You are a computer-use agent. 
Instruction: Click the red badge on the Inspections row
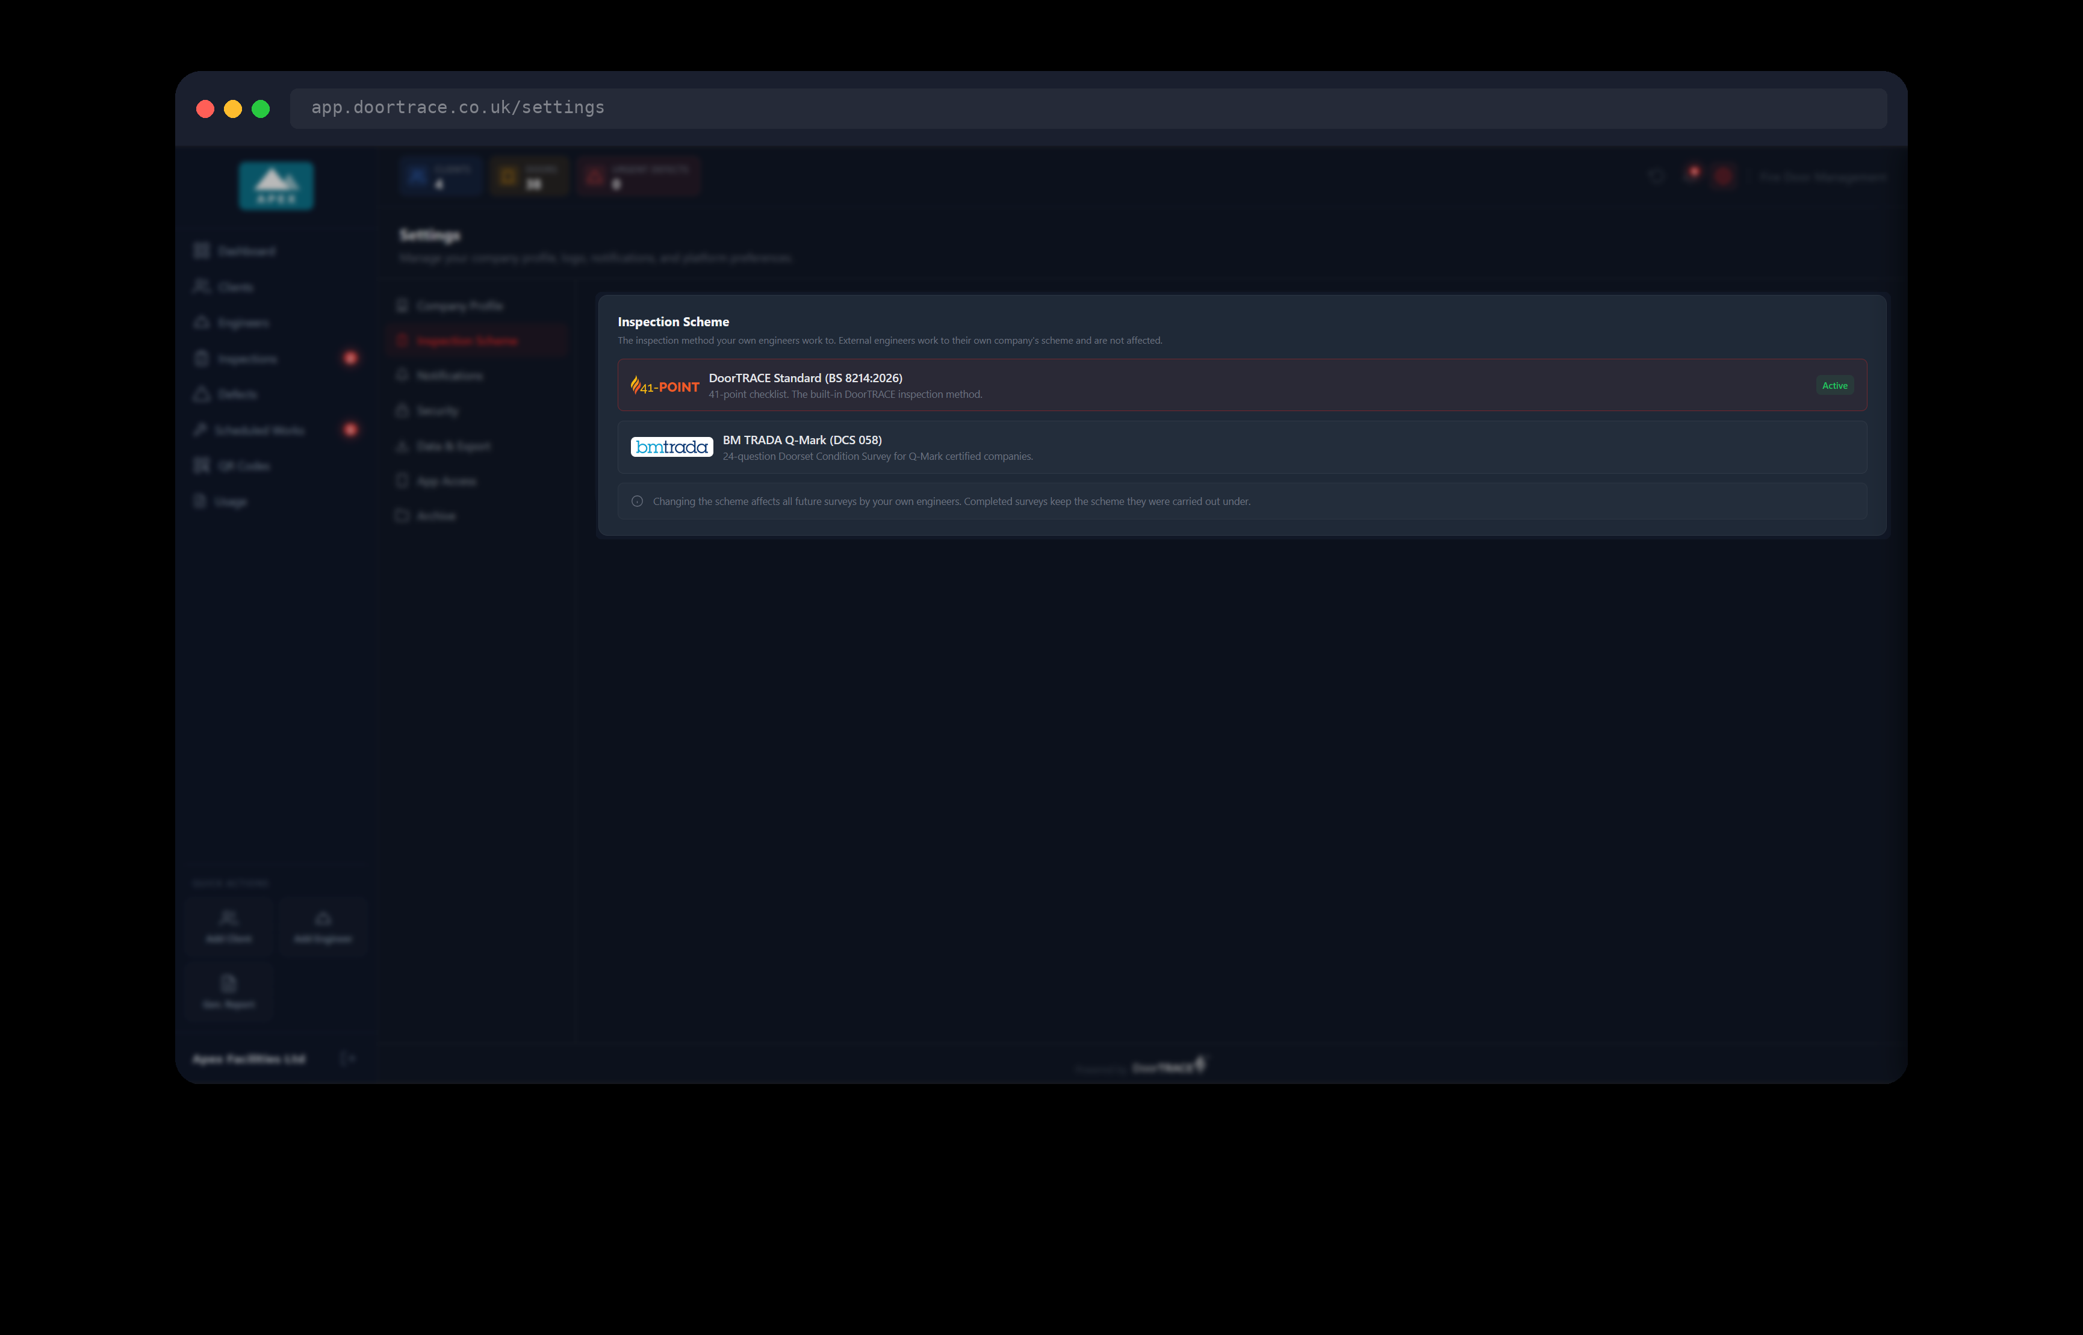350,358
